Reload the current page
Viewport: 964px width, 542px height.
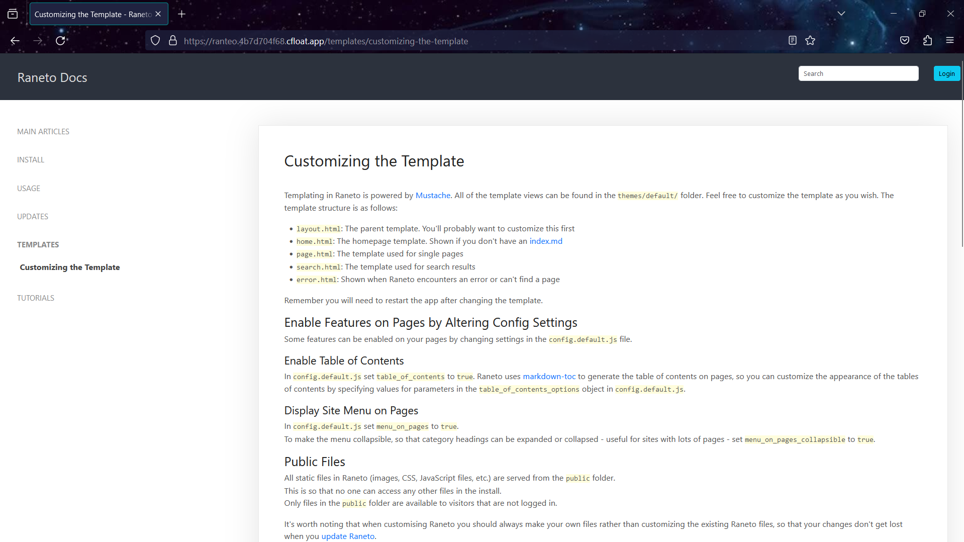click(x=60, y=41)
